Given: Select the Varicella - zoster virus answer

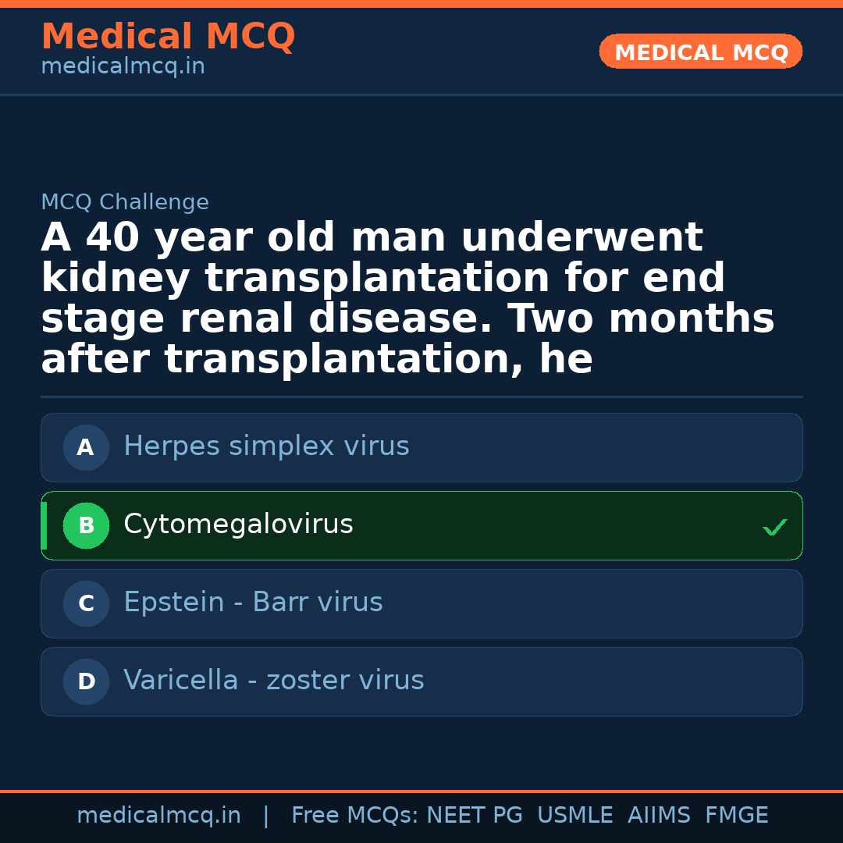Looking at the screenshot, I should [273, 681].
